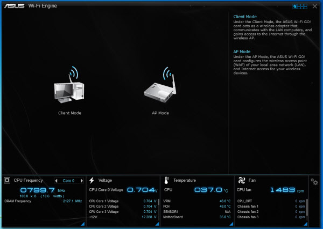323x229 pixels.
Task: Click the MotherBoard temperature row
Action: (197, 217)
